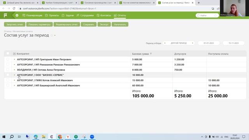The image size is (249, 140).
Task: Open the Отчеты breadcrumb link
Action: click(x=7, y=31)
